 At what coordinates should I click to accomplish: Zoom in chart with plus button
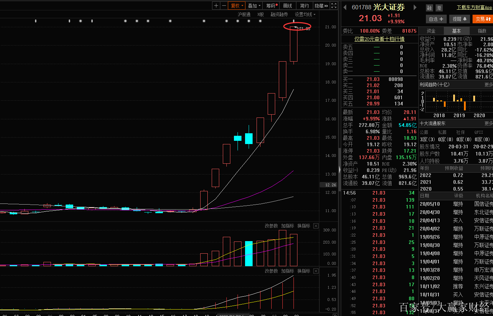pyautogui.click(x=216, y=6)
